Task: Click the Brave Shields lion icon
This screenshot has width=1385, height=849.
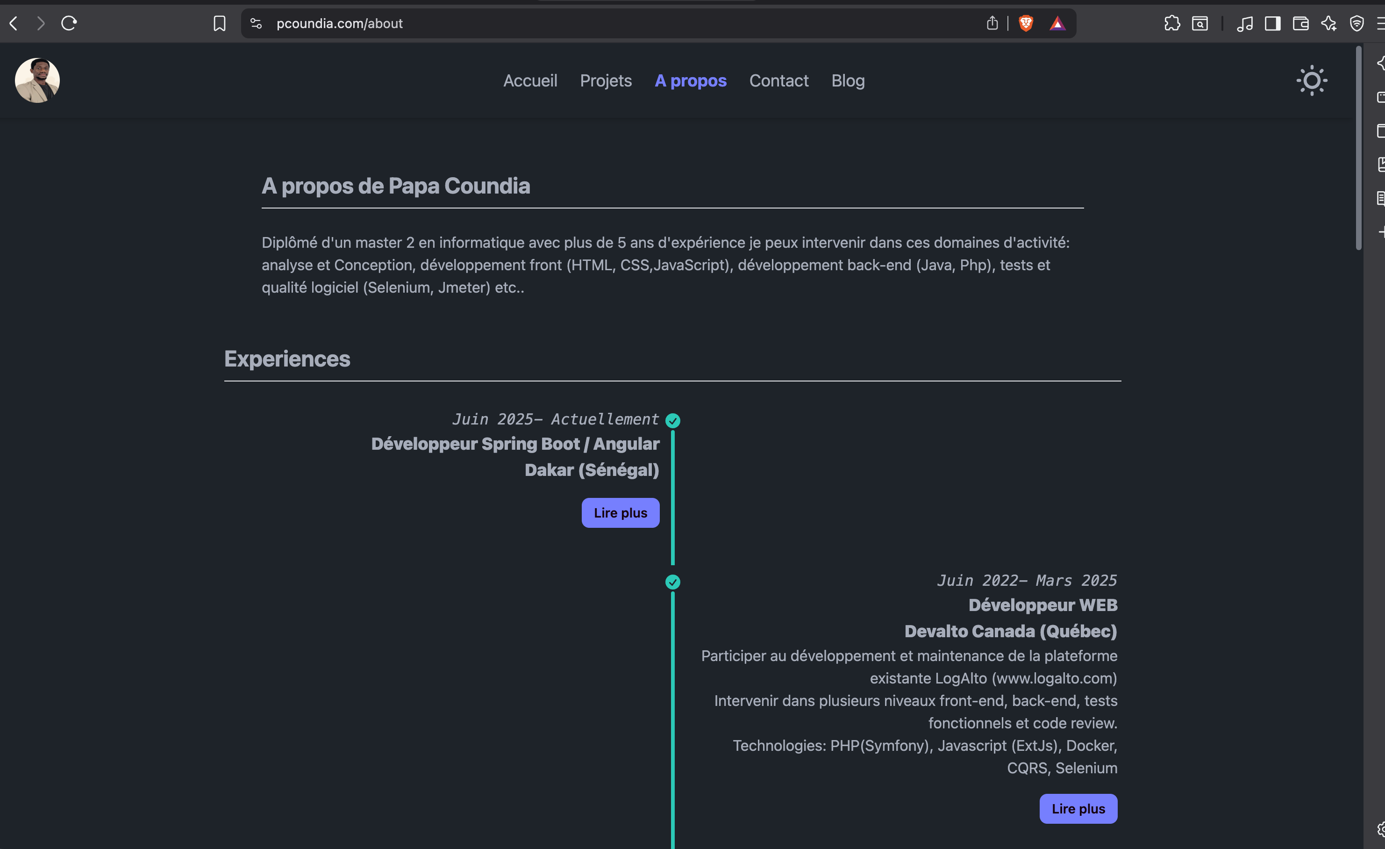Action: pyautogui.click(x=1026, y=23)
